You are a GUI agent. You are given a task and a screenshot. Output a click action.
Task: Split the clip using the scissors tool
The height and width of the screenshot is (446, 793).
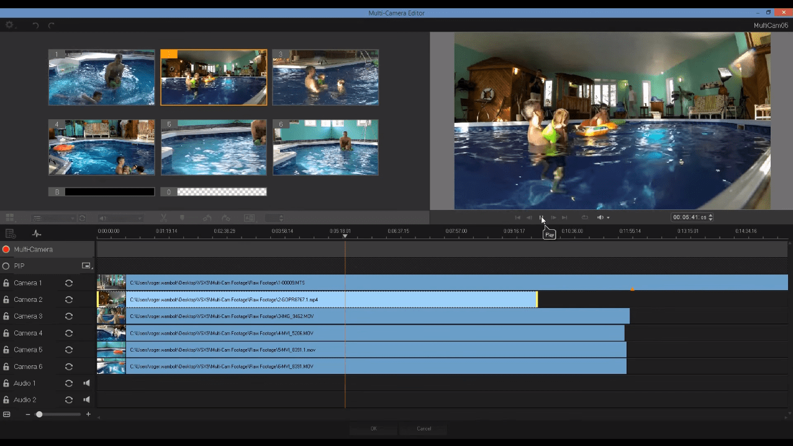163,217
